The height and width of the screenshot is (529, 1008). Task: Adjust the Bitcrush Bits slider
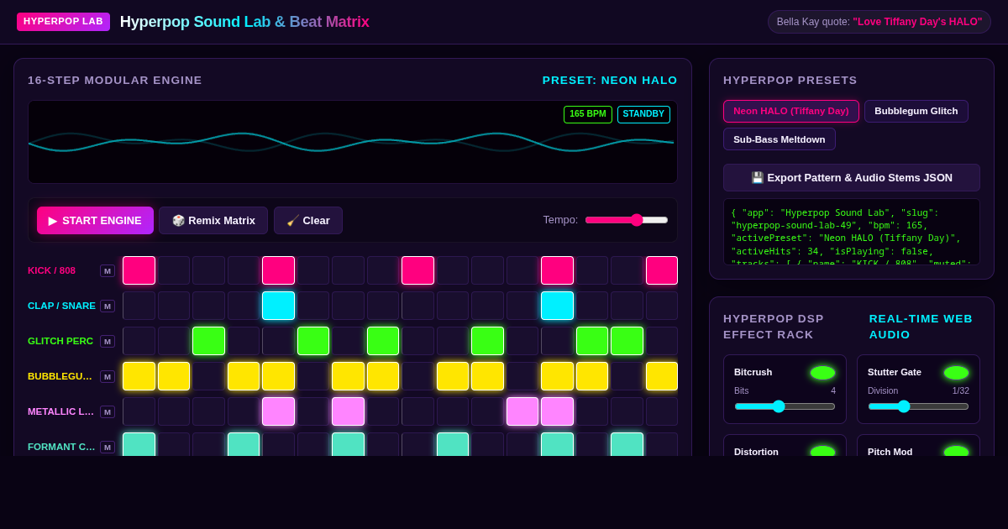coord(785,406)
